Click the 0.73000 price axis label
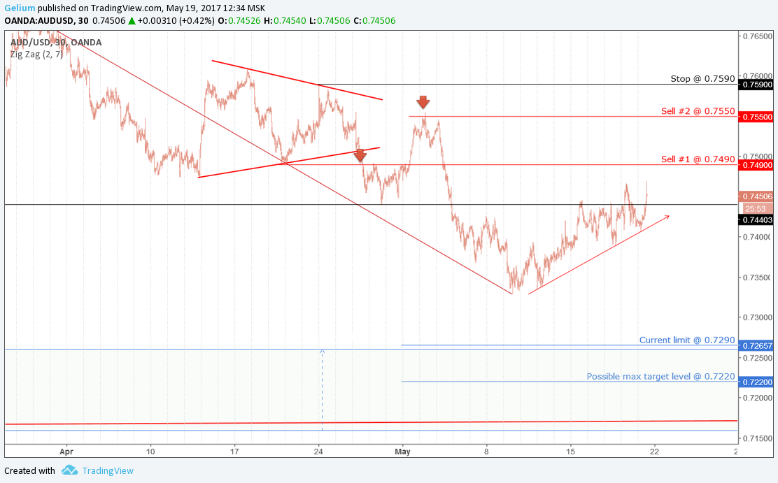778x483 pixels. (757, 317)
